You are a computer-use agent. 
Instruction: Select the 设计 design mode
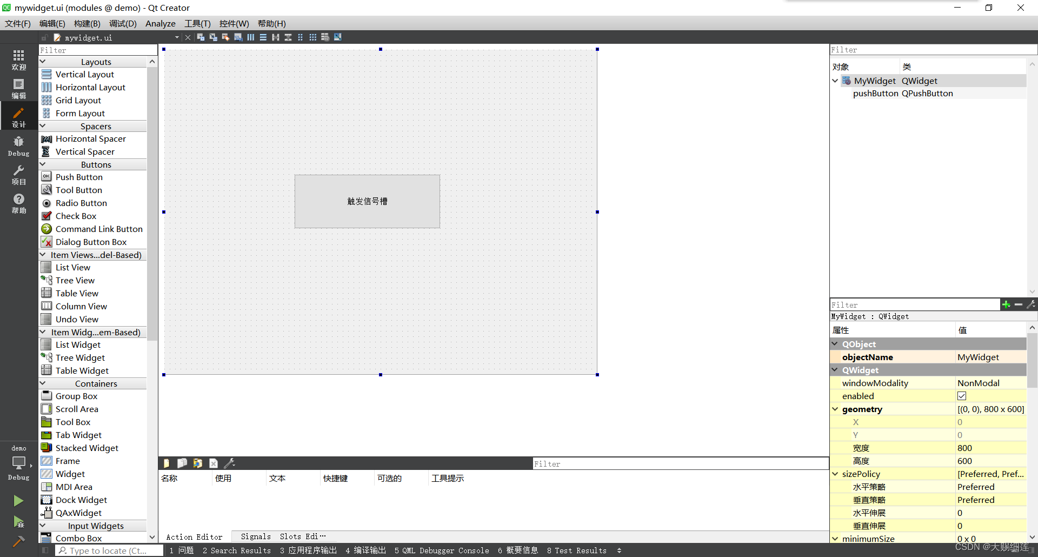pos(19,116)
